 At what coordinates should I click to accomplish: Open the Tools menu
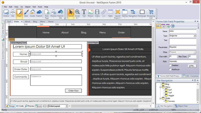click(40, 7)
